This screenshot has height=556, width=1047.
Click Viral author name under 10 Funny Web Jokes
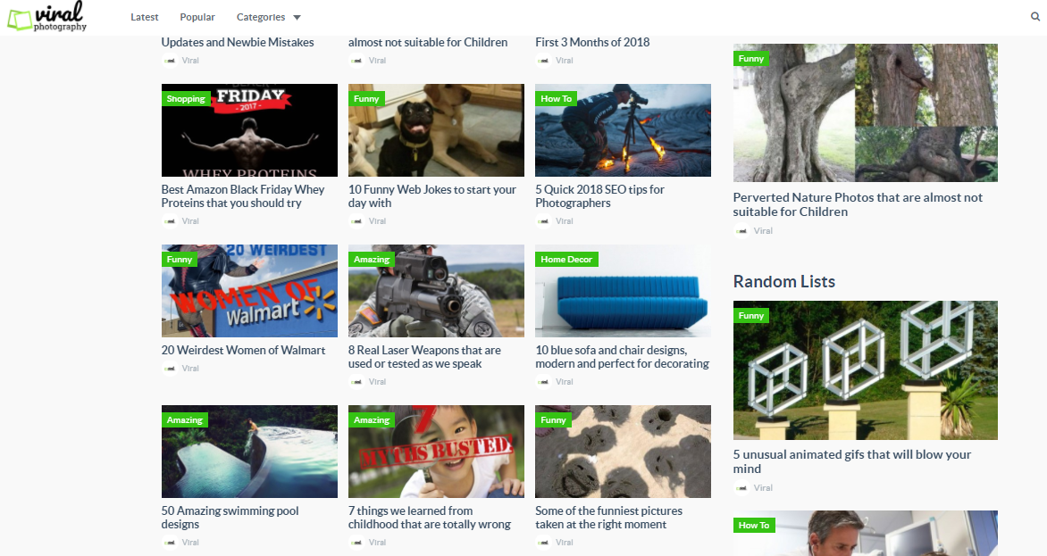tap(377, 220)
